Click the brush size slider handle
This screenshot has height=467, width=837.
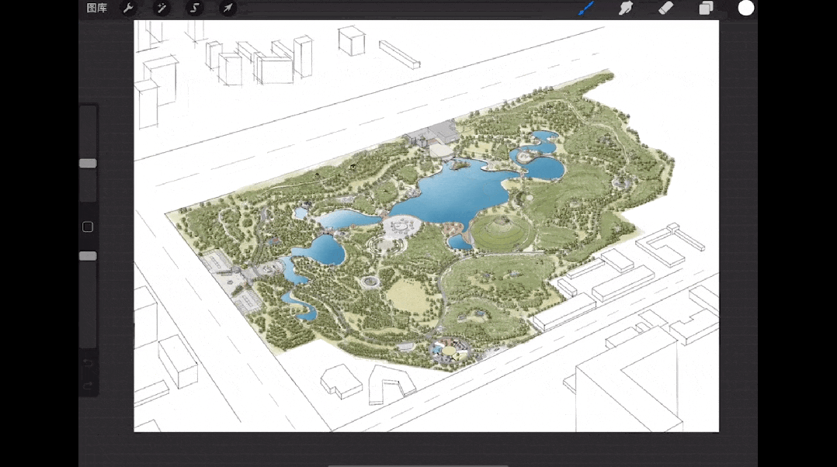(88, 164)
